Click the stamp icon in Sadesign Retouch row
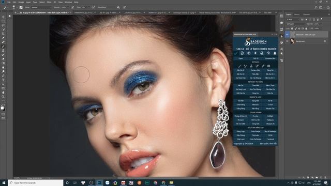Viewport: 331px width, 186px height. [x=251, y=66]
